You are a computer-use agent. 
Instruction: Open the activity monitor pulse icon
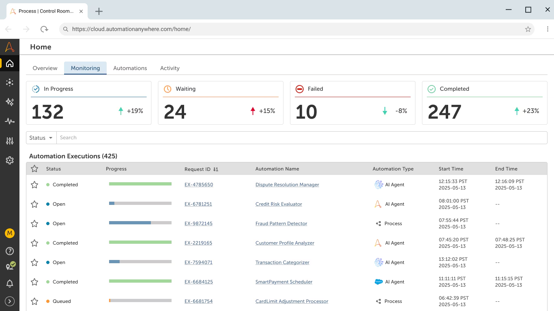pyautogui.click(x=10, y=121)
